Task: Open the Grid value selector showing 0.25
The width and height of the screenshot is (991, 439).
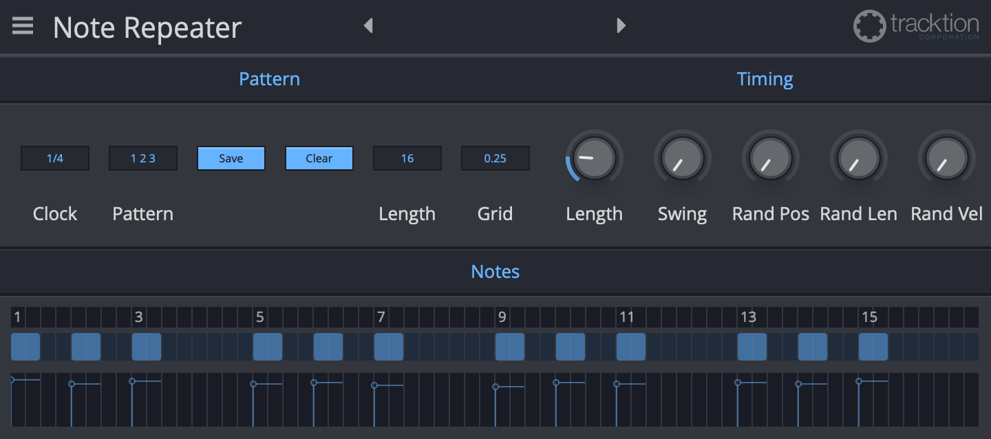Action: (x=495, y=158)
